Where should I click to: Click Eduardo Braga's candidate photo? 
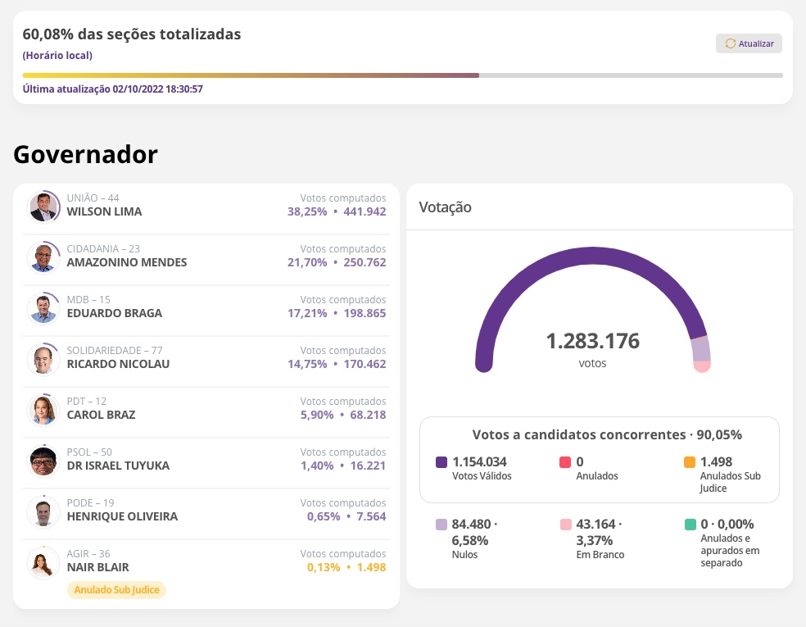coord(43,308)
